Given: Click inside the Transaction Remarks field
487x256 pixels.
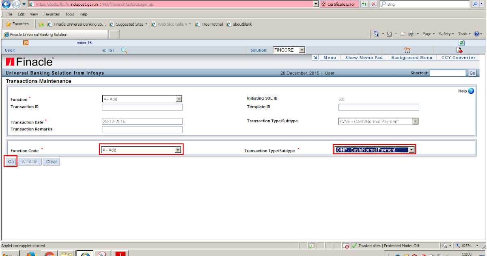Looking at the screenshot, I should [x=142, y=129].
